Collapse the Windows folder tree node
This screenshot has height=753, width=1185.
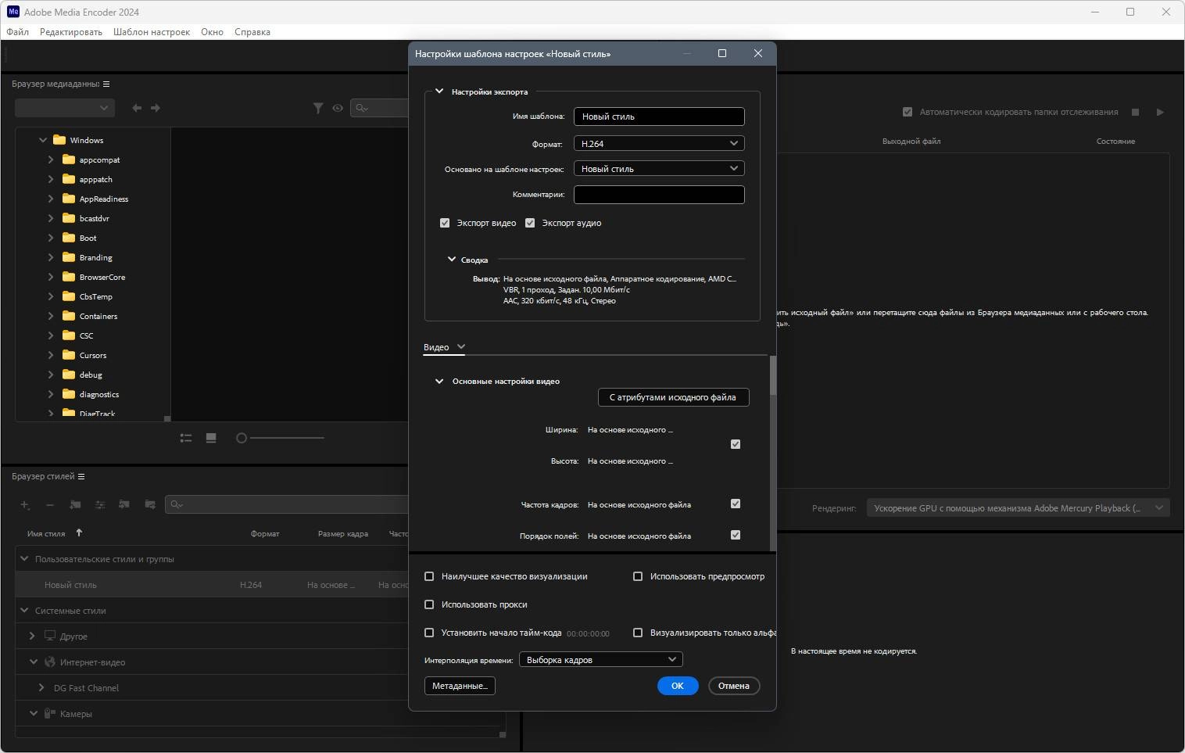[x=43, y=140]
